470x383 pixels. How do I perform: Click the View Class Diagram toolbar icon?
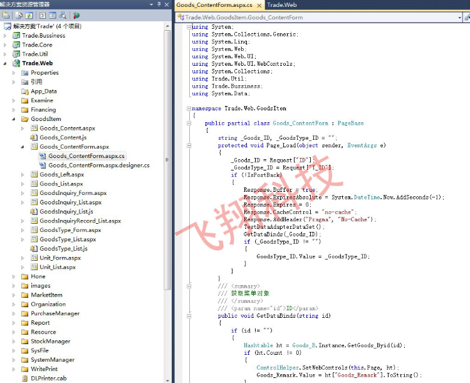(63, 15)
